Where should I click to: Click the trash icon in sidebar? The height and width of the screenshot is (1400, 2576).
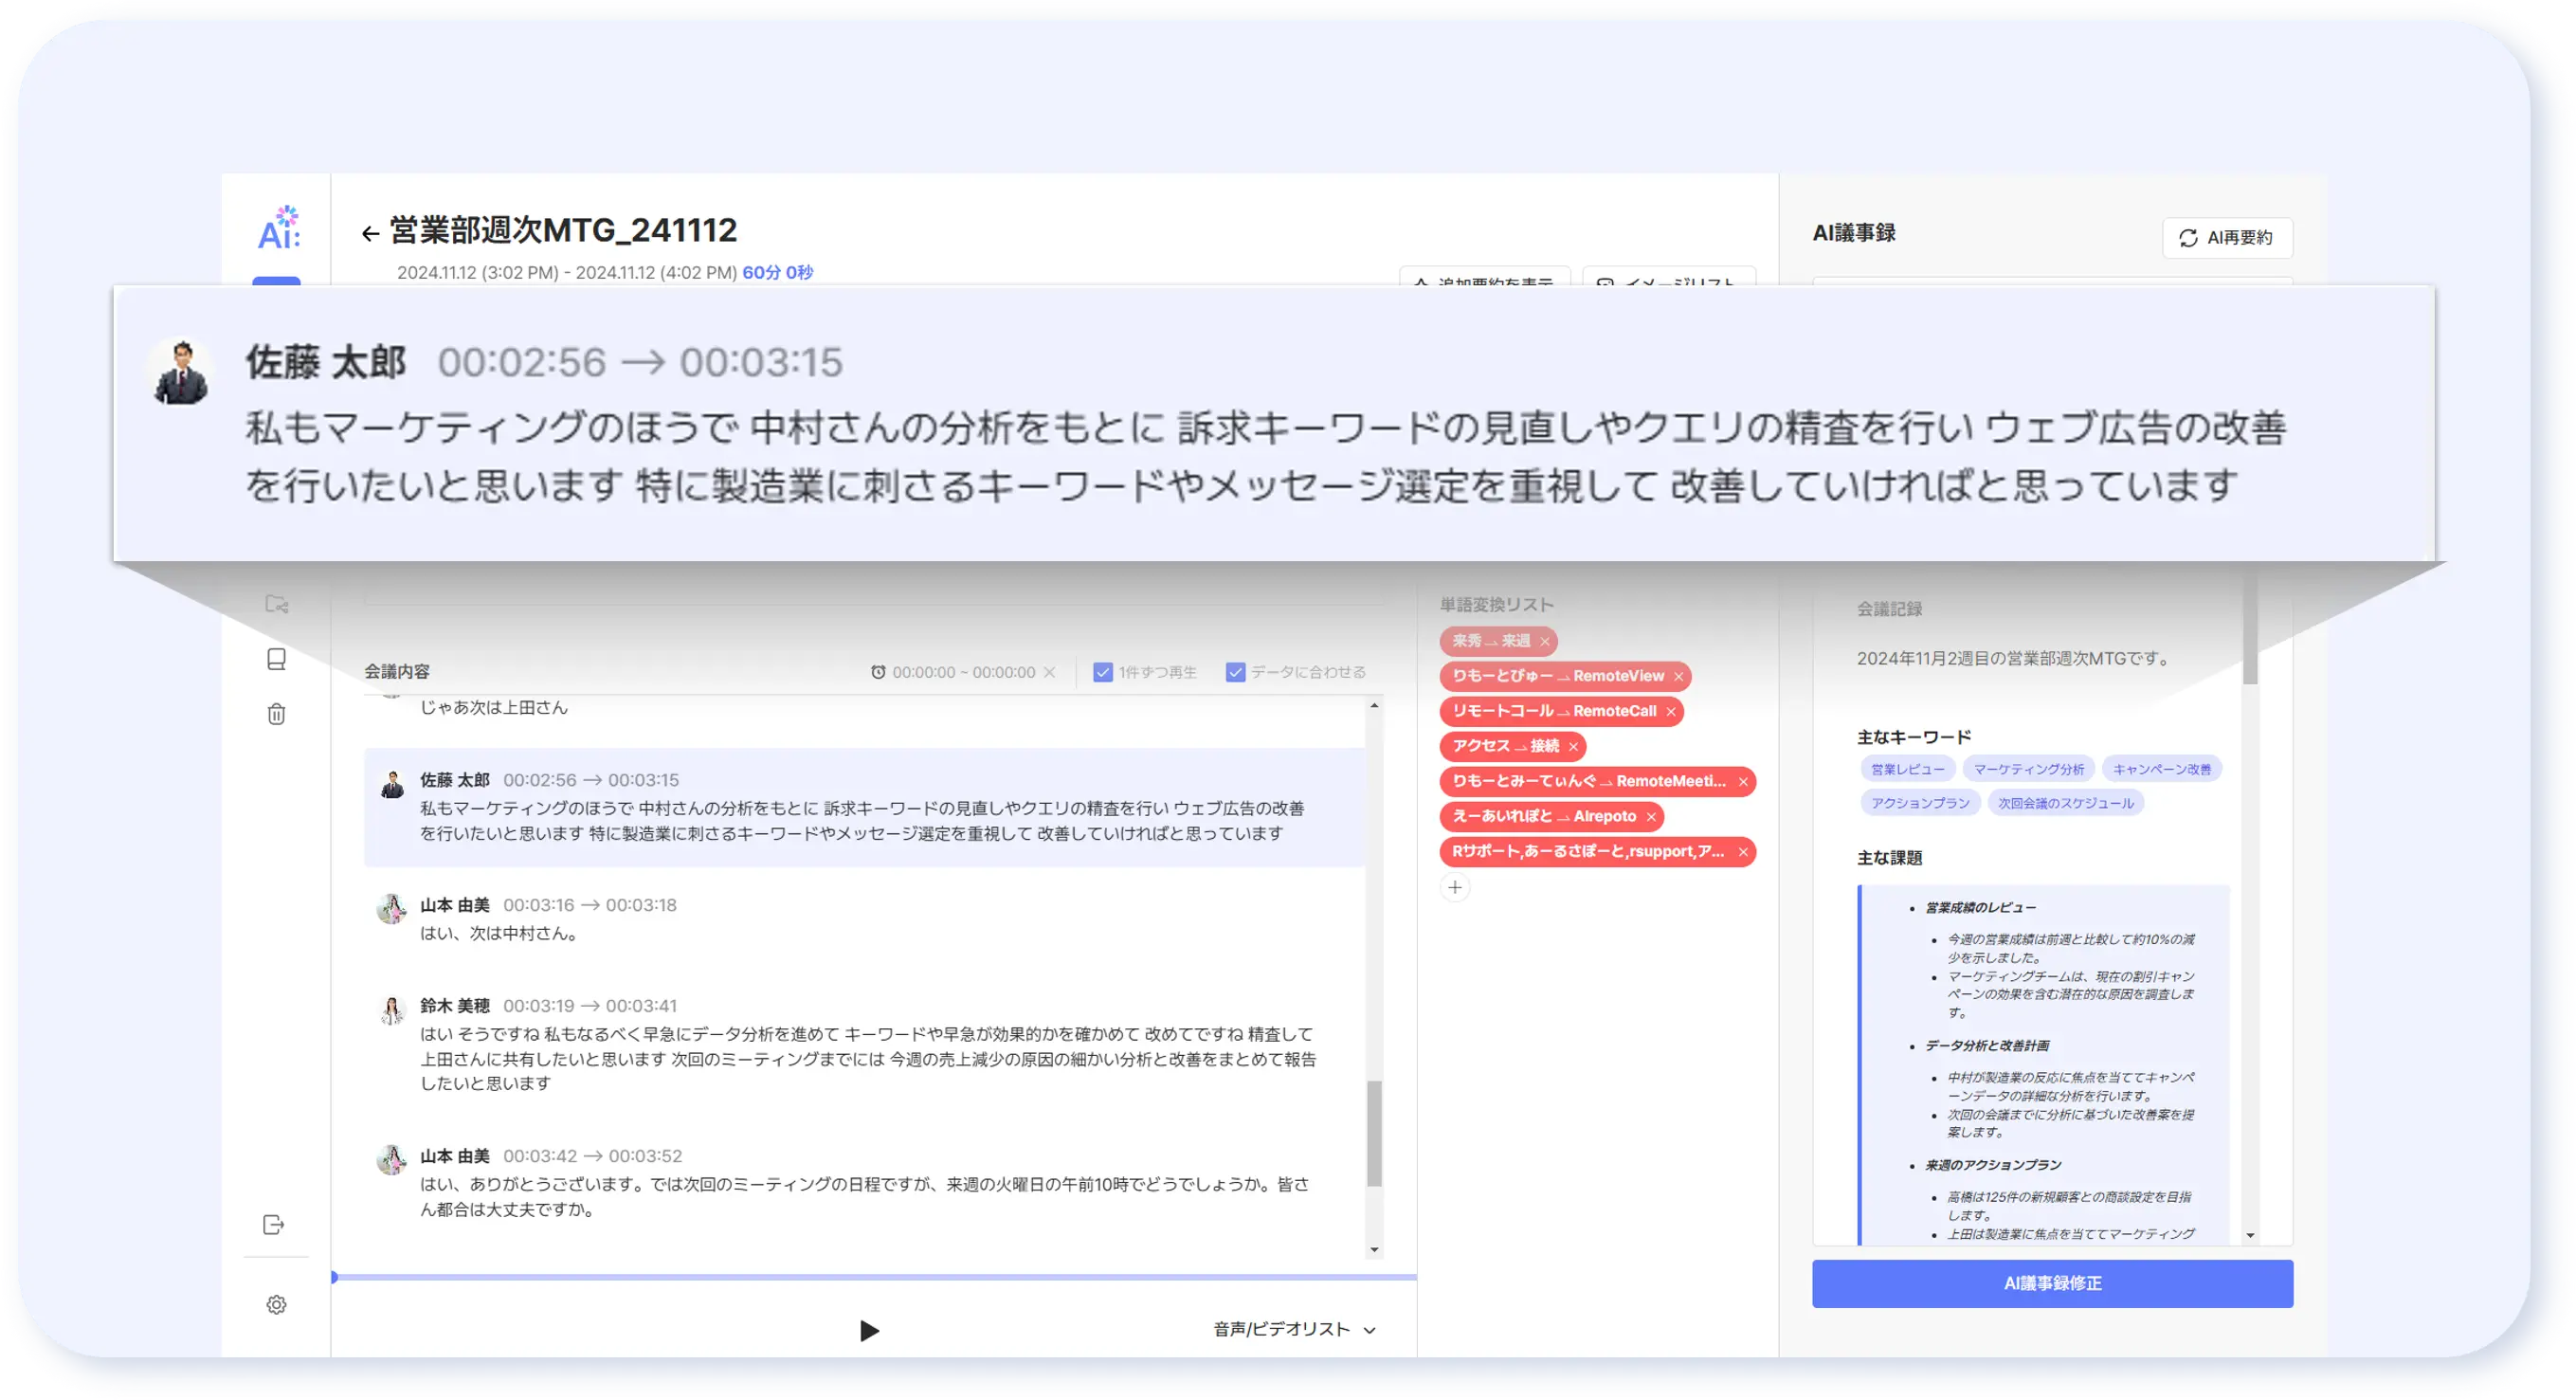277,714
